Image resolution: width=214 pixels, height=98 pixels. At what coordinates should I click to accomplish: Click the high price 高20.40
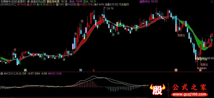click(x=32, y=5)
